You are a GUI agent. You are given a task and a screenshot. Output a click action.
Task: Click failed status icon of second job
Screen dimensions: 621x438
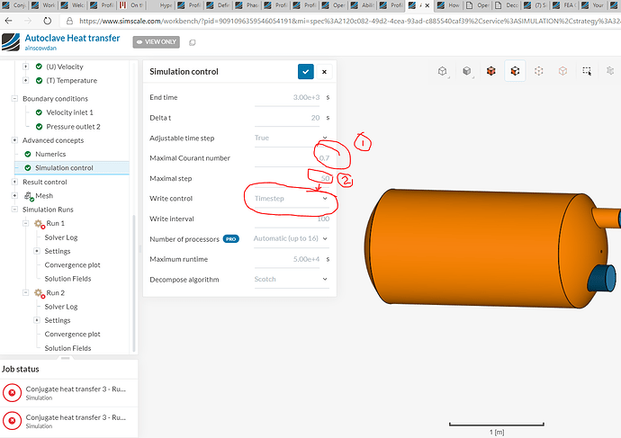pos(12,421)
